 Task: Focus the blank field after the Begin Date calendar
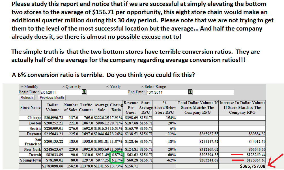click(107, 92)
